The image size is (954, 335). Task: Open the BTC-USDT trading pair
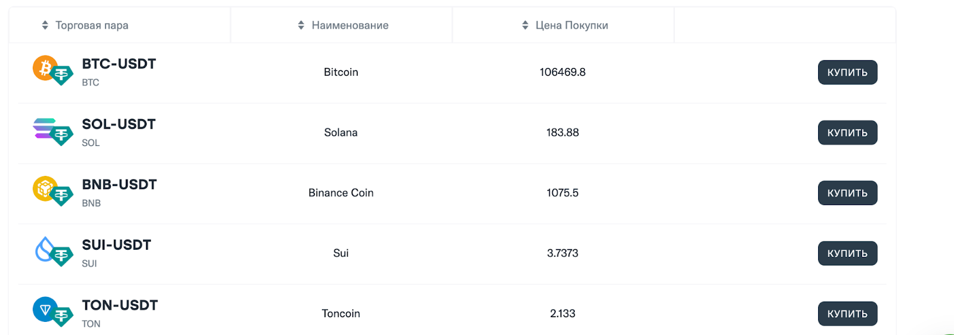[119, 64]
